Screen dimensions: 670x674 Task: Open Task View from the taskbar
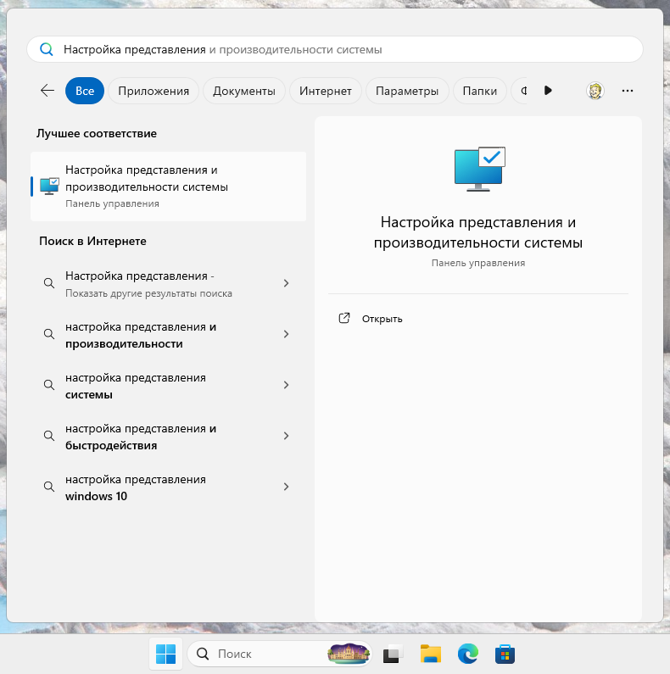[392, 654]
